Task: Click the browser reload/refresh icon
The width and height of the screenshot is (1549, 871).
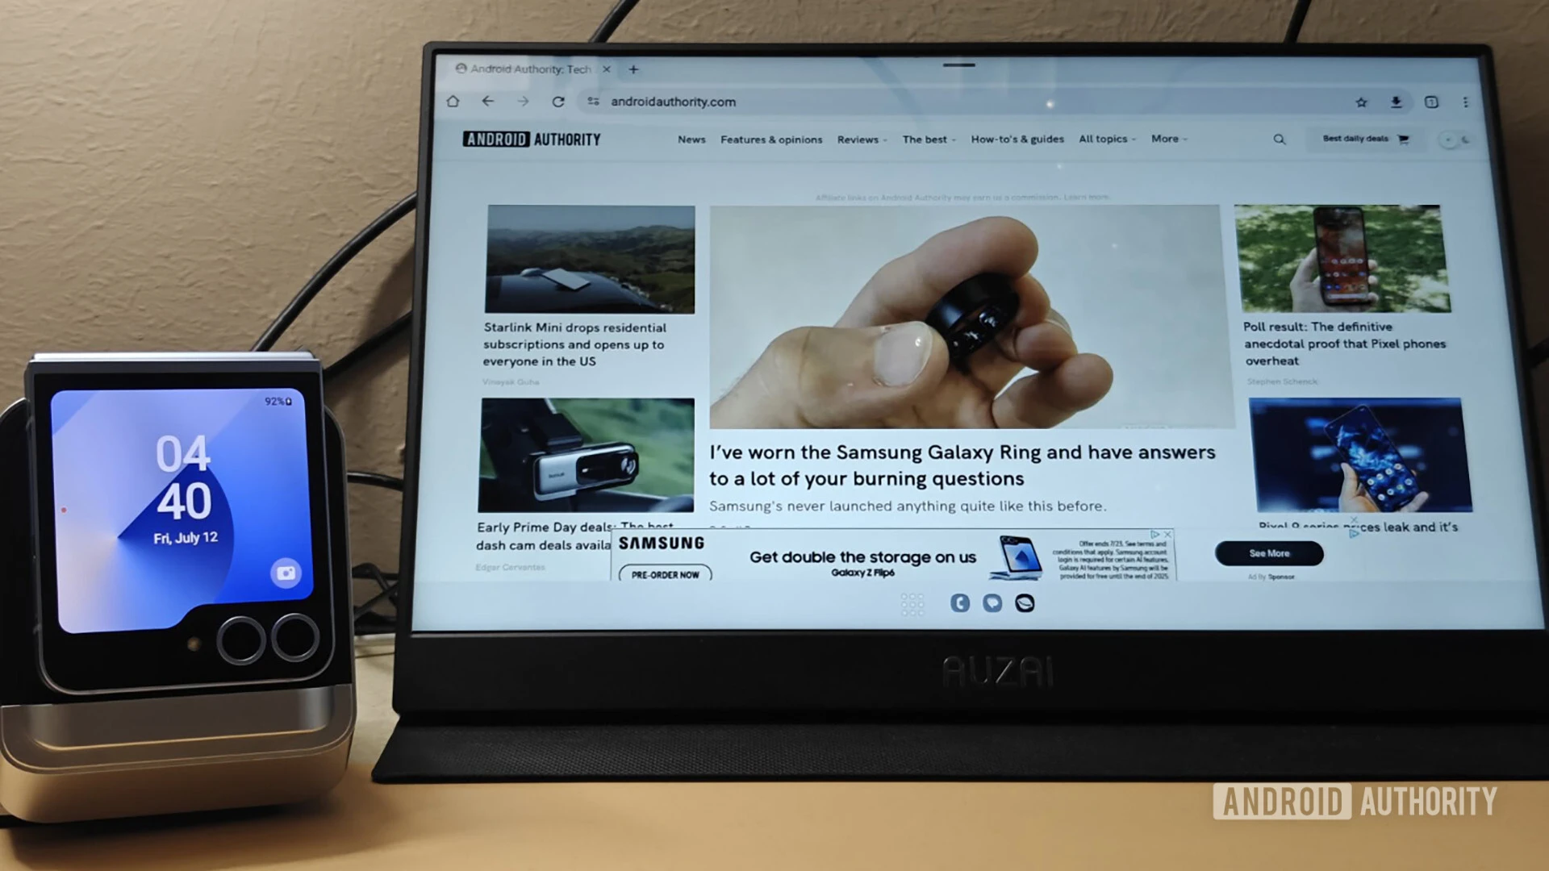Action: (558, 102)
